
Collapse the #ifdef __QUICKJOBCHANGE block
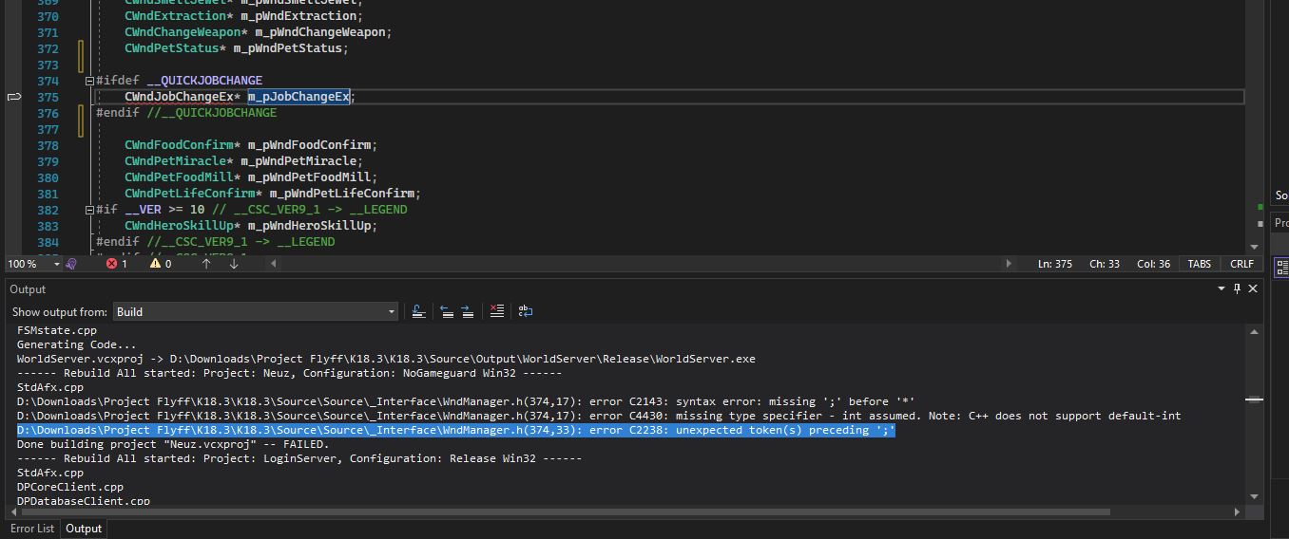click(x=89, y=81)
